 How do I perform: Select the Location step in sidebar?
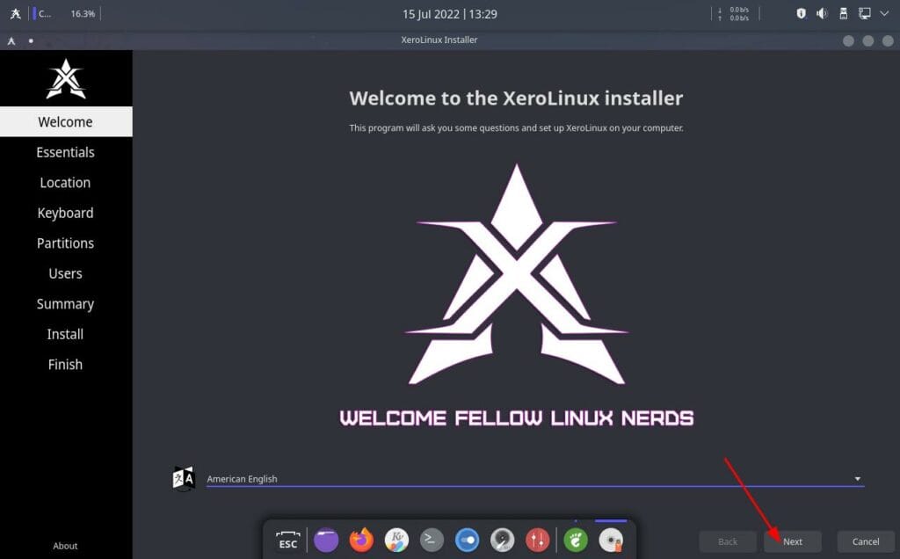(x=66, y=183)
